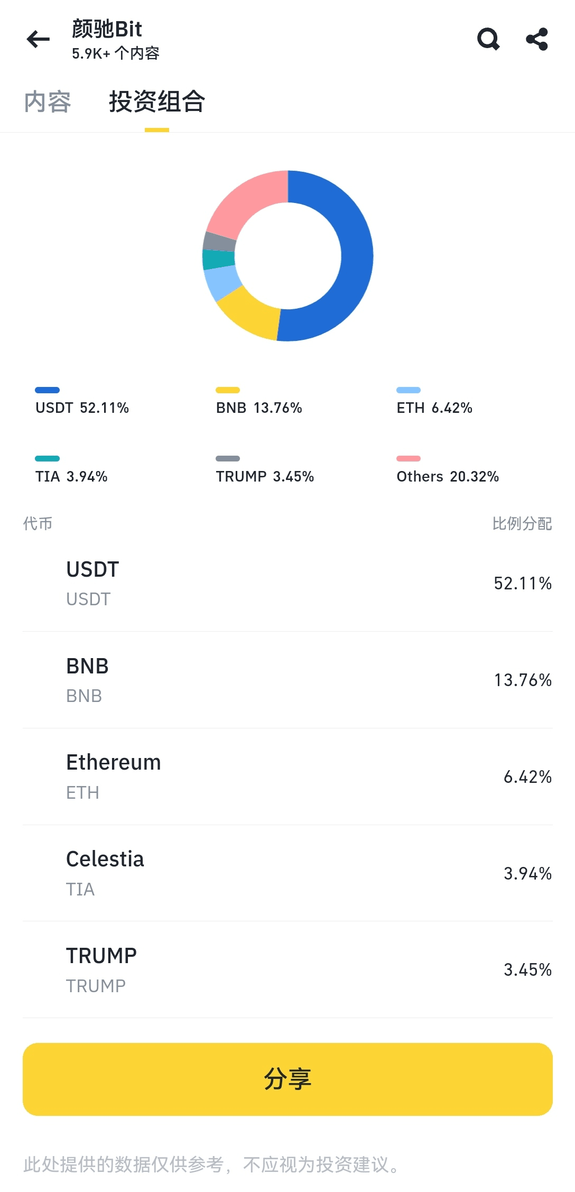Tap the share icon in header
Screen dimensions: 575x1192
coord(537,39)
